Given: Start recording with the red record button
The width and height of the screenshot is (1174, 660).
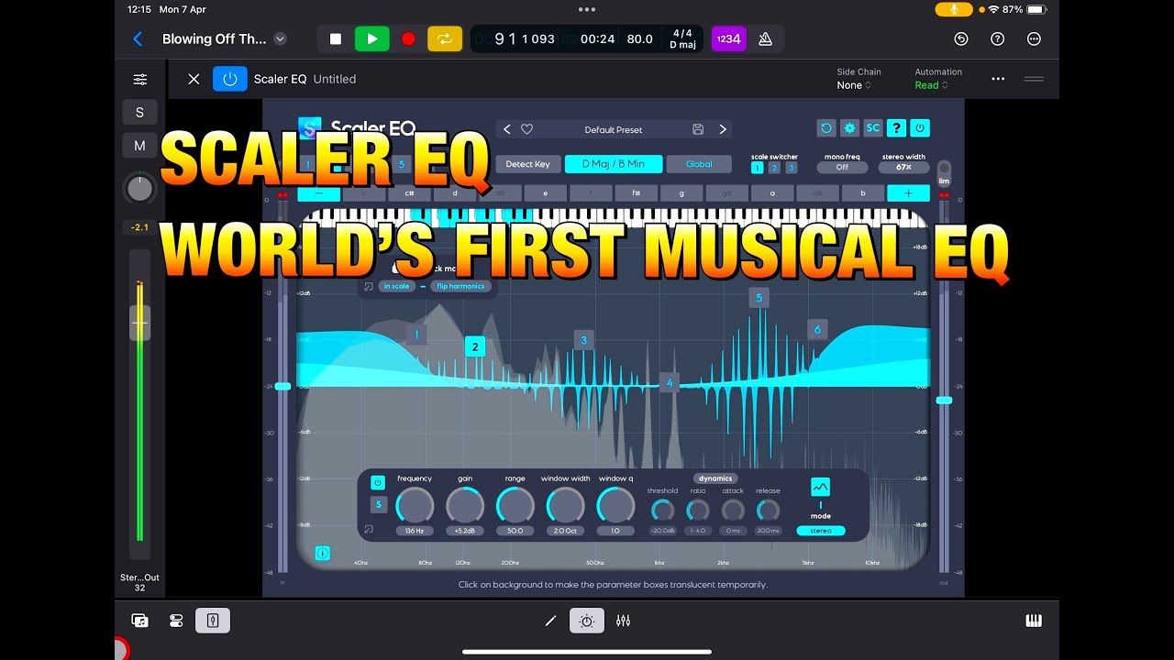Looking at the screenshot, I should click(x=408, y=38).
